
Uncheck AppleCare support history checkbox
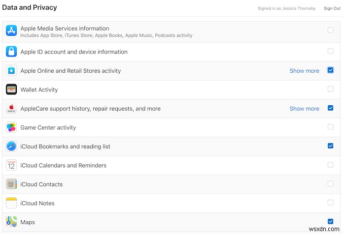pyautogui.click(x=330, y=108)
